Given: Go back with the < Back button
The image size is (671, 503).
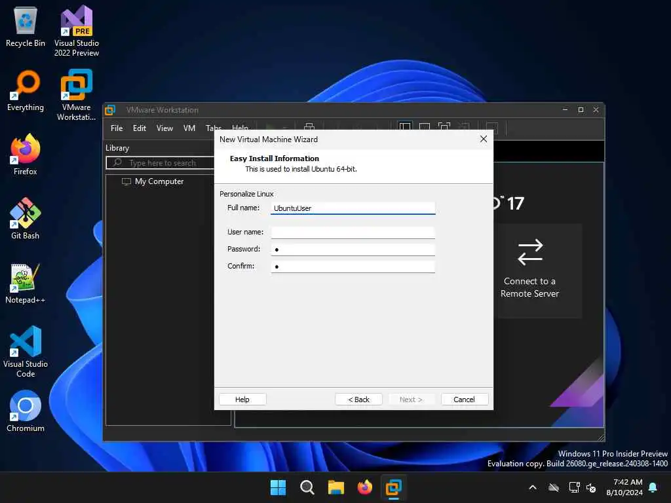Looking at the screenshot, I should tap(358, 399).
